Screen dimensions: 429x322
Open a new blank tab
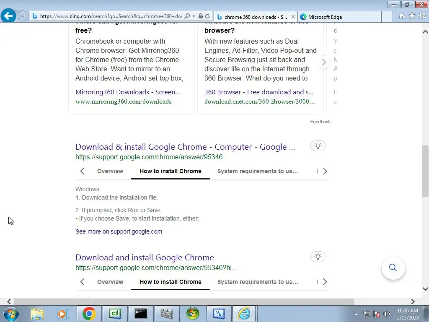387,17
